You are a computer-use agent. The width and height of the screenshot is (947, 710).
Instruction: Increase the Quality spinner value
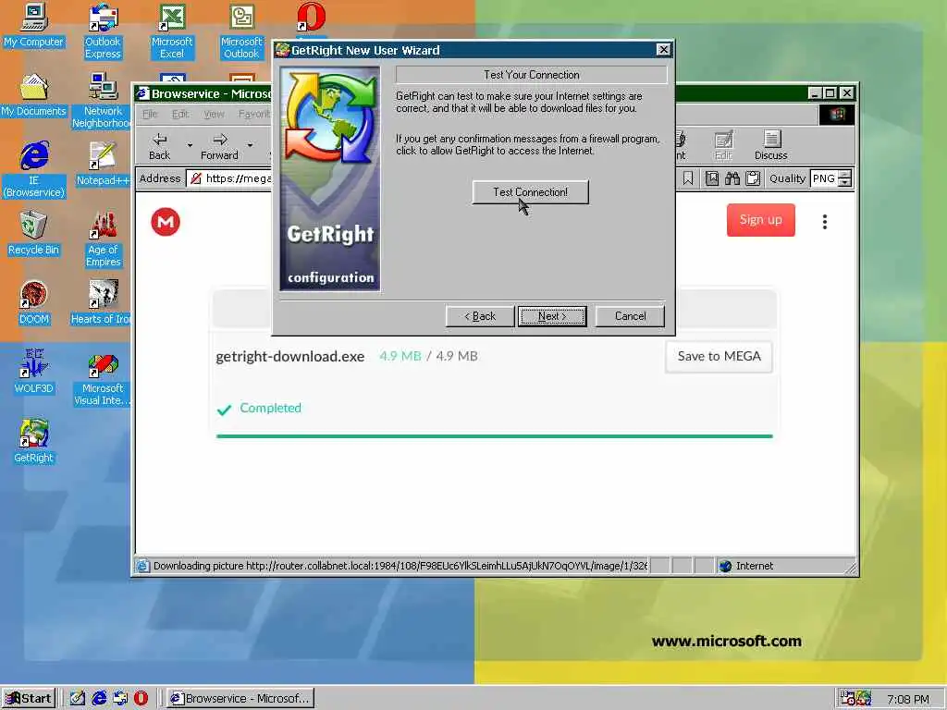pyautogui.click(x=845, y=175)
